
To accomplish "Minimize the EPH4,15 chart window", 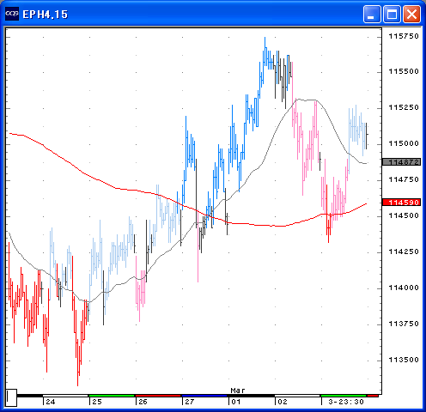I will [x=372, y=14].
